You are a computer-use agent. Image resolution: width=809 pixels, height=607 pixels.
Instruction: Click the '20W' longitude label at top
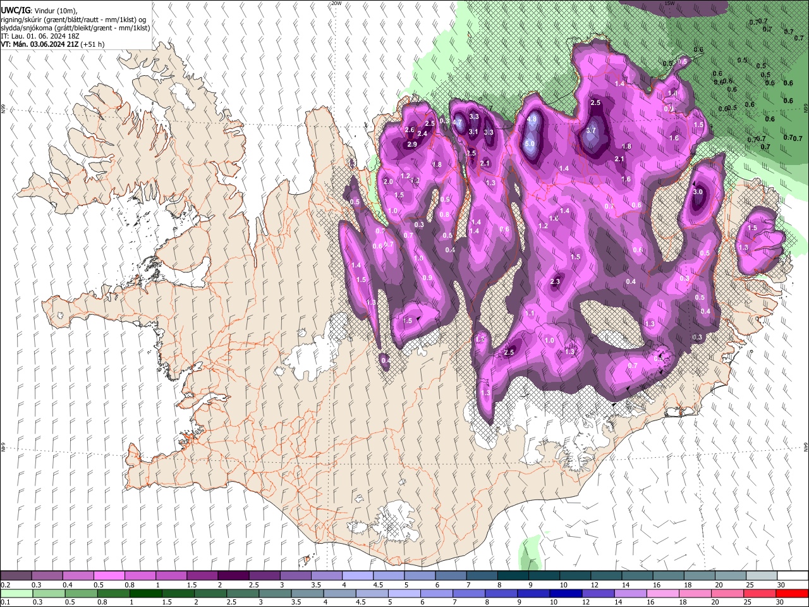(x=336, y=3)
